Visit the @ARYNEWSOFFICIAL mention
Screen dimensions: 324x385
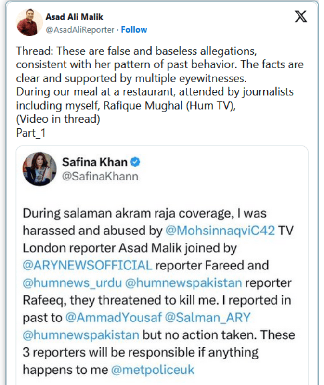(87, 265)
